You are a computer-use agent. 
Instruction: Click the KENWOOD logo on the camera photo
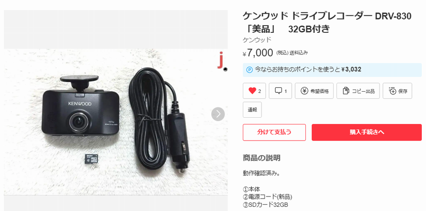point(80,104)
